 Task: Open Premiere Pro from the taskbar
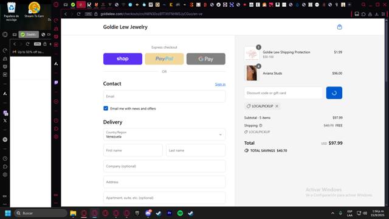170,213
